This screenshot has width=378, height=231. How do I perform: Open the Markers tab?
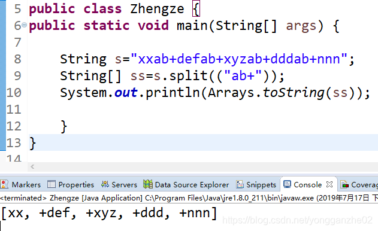point(26,185)
